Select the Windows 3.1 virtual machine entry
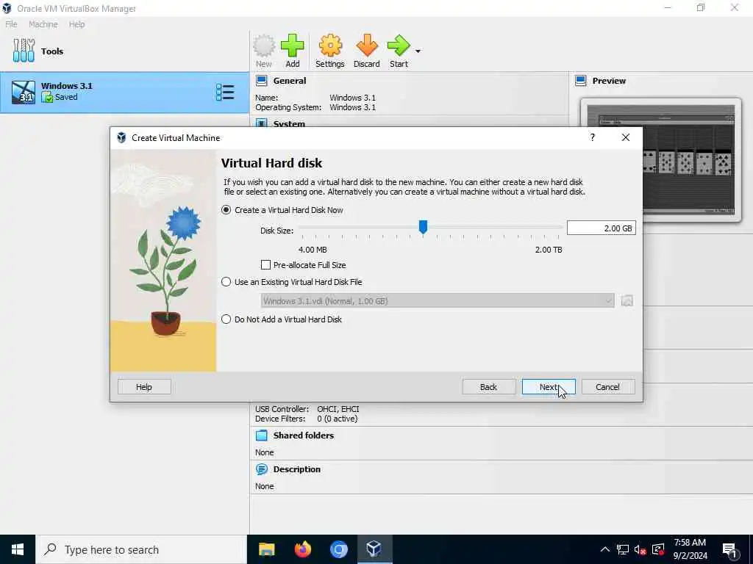The width and height of the screenshot is (753, 564). [124, 92]
